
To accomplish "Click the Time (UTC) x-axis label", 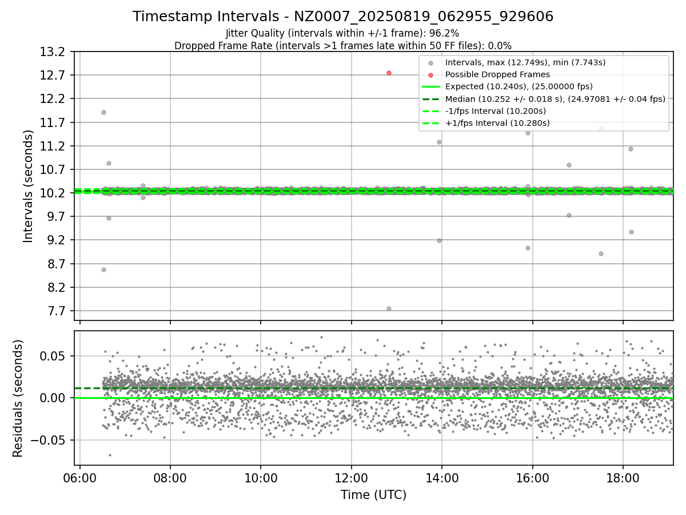I will pos(373,495).
